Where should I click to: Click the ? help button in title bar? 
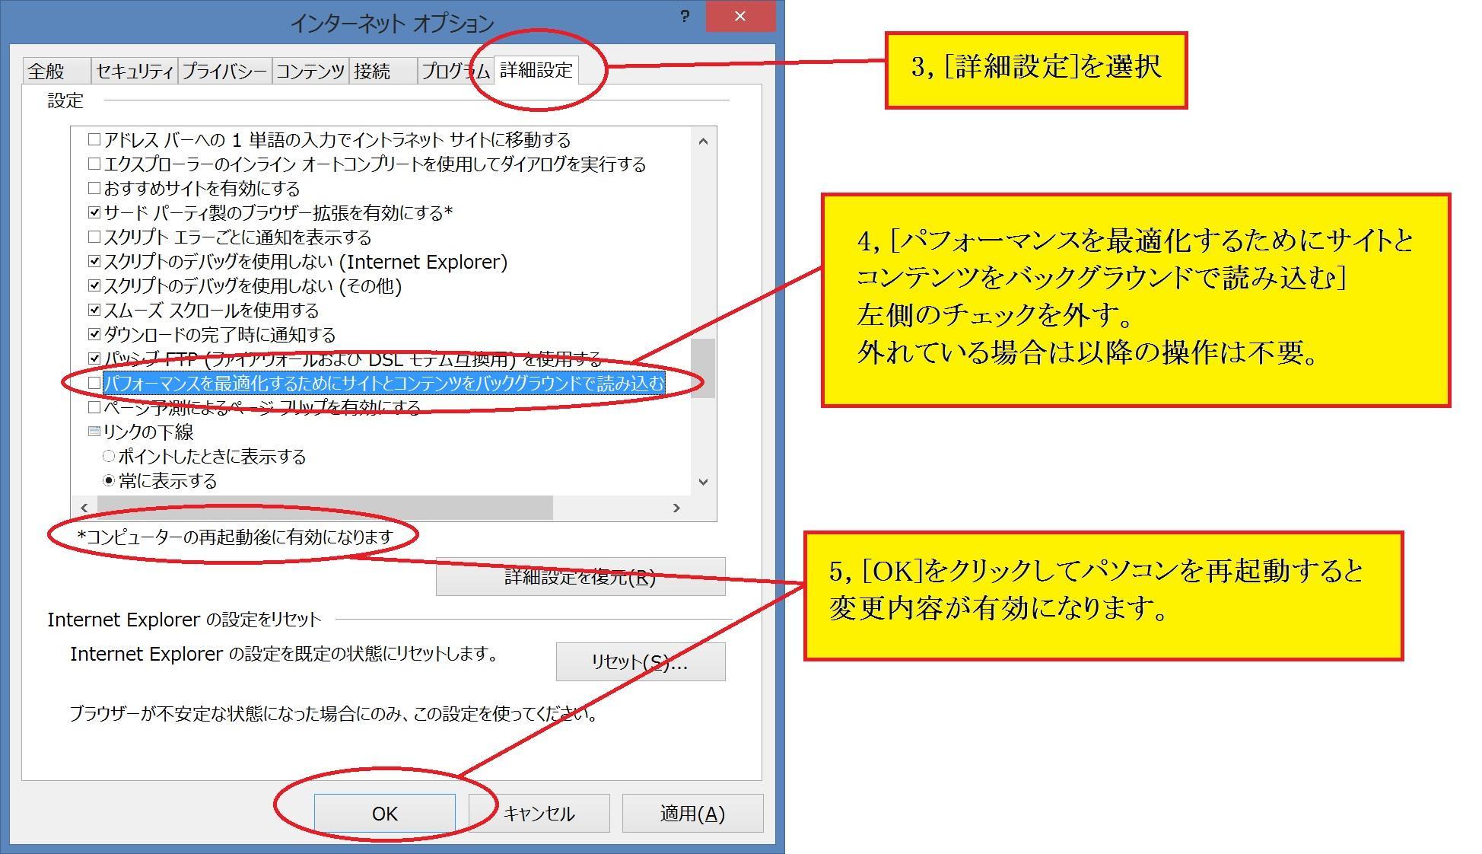click(x=685, y=16)
